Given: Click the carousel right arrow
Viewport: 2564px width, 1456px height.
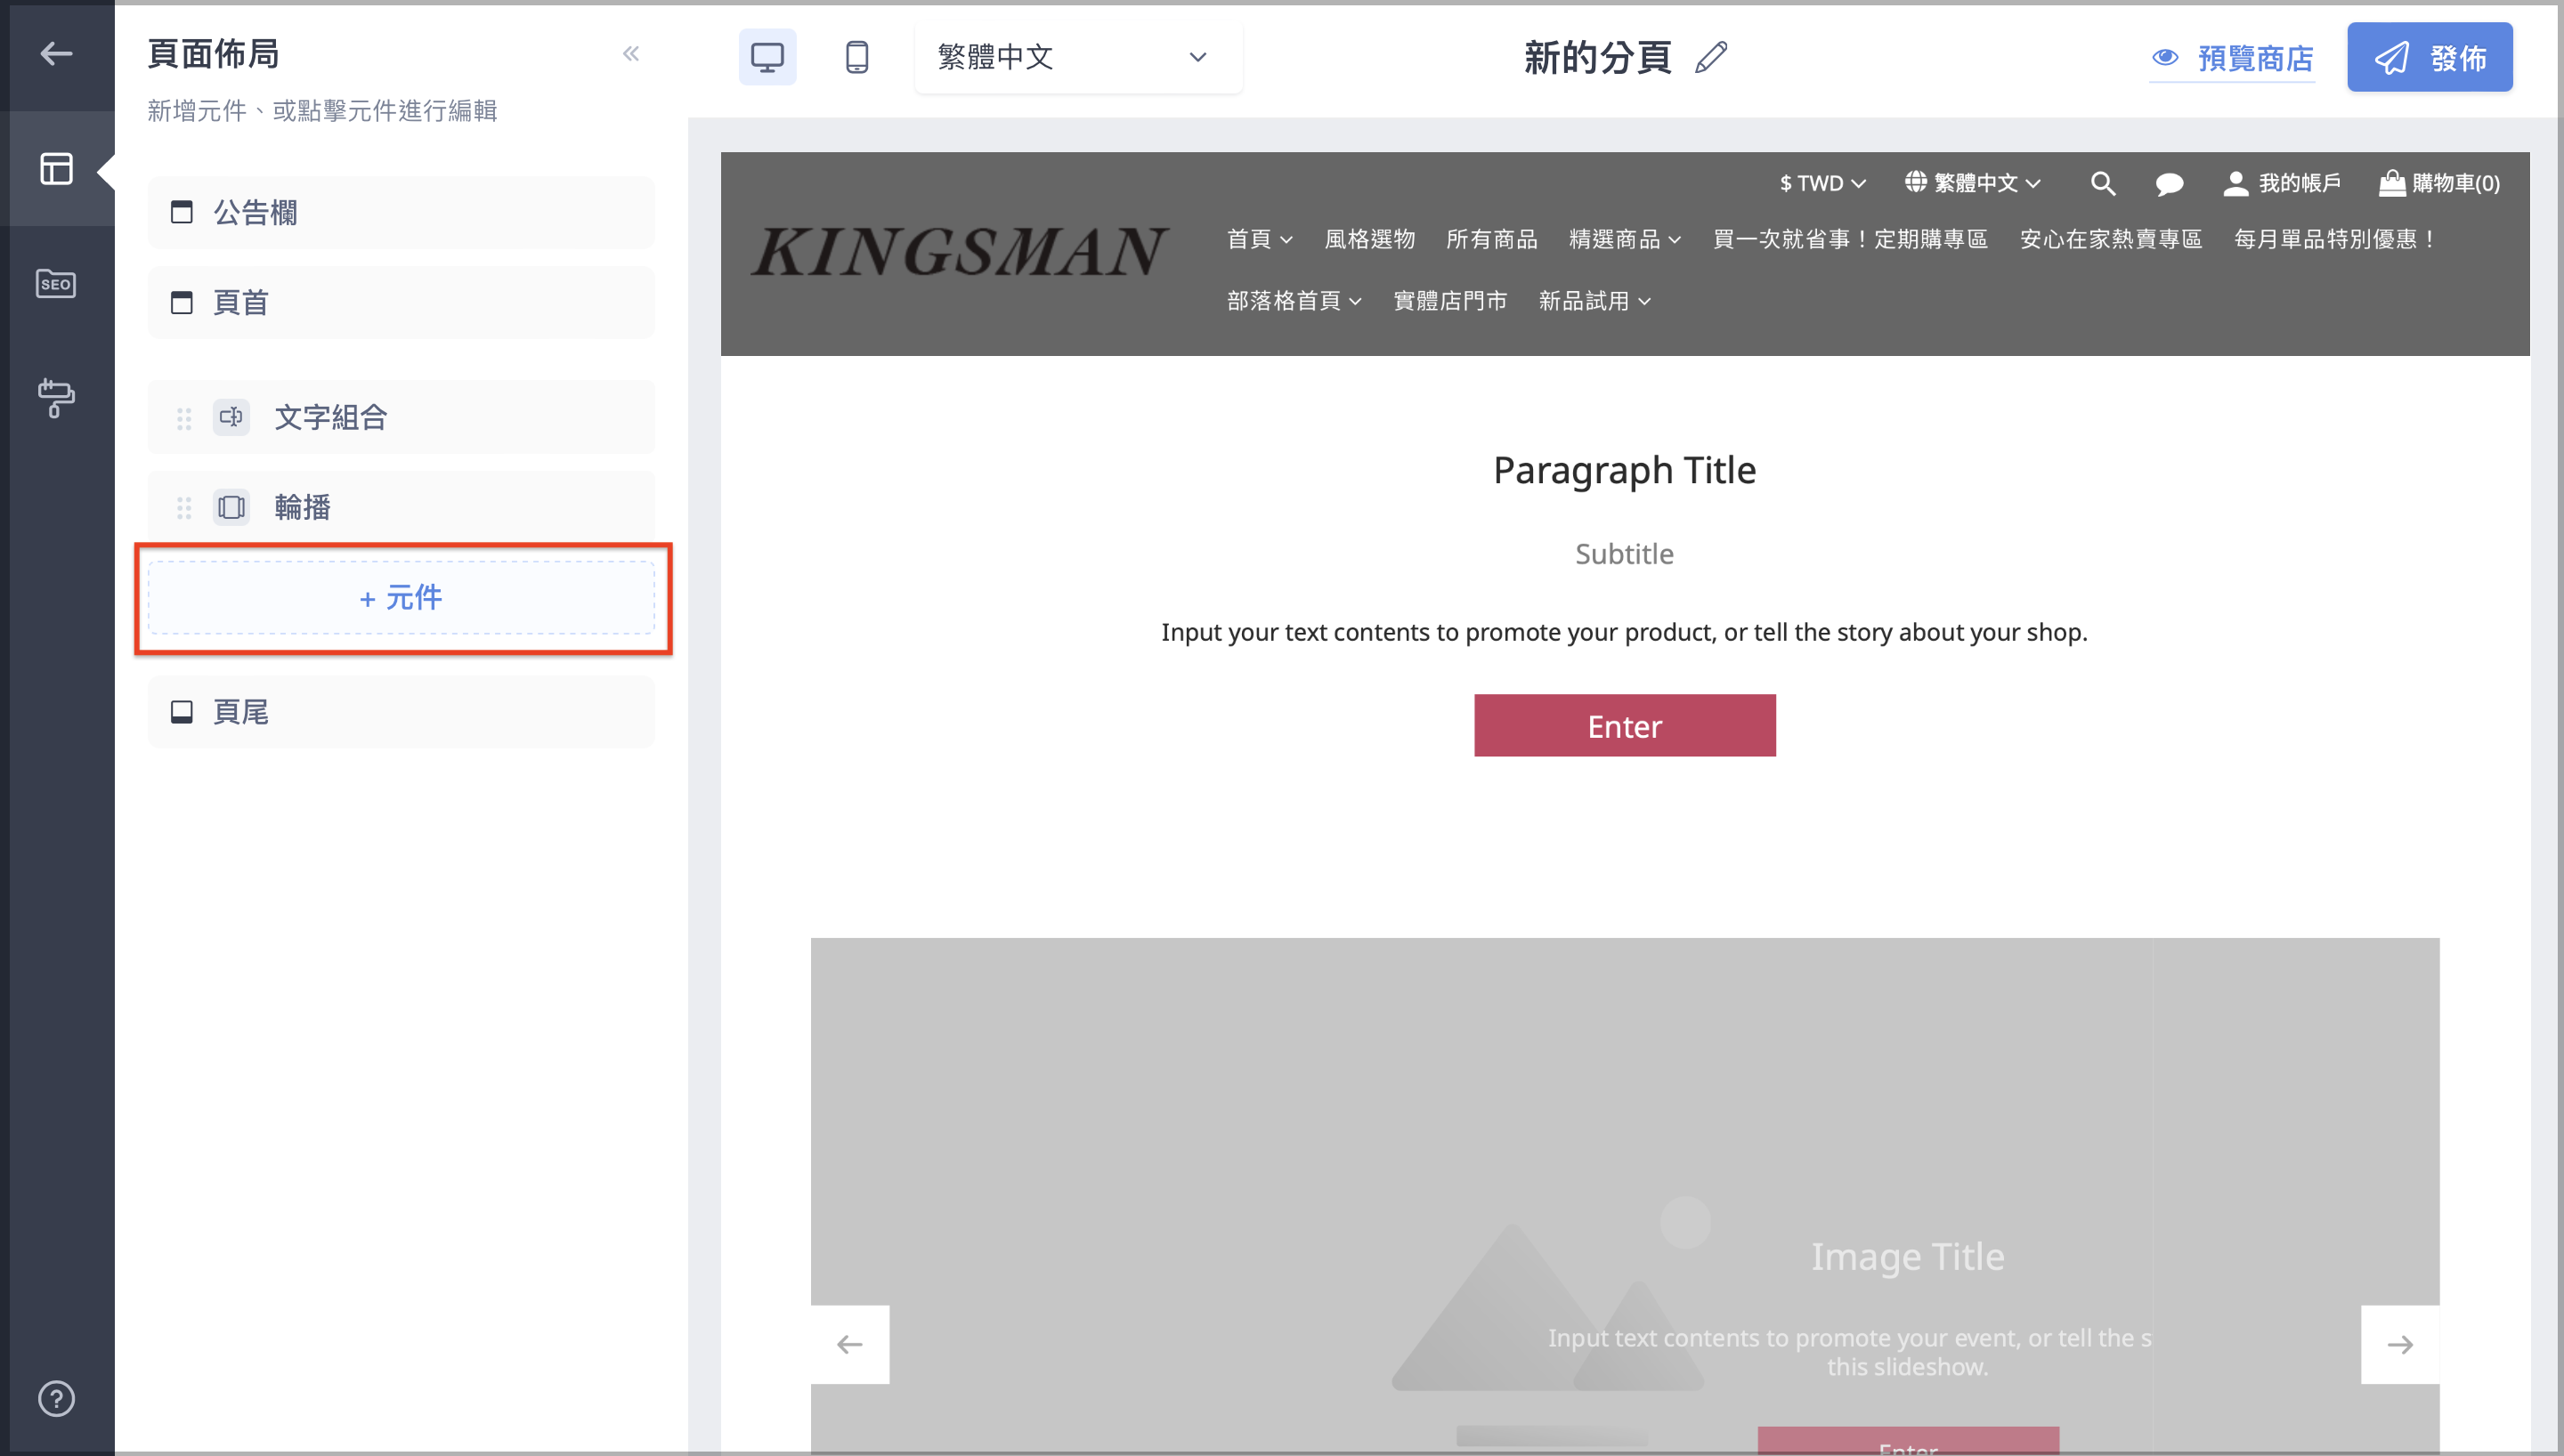Looking at the screenshot, I should pyautogui.click(x=2400, y=1344).
